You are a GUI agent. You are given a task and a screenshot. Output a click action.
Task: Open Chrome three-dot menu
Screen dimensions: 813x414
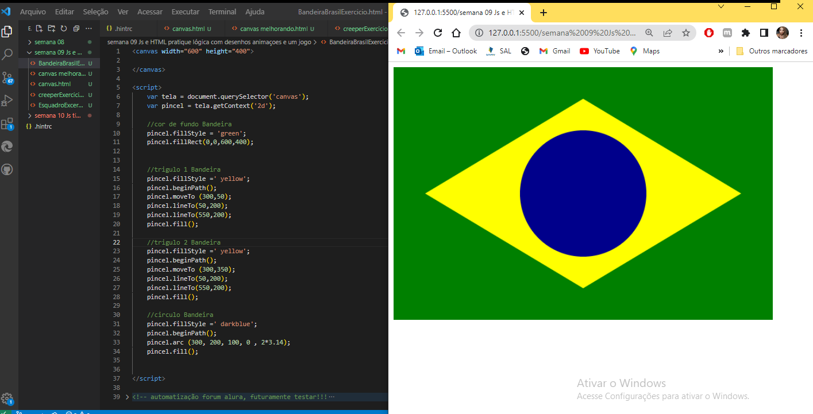click(801, 33)
